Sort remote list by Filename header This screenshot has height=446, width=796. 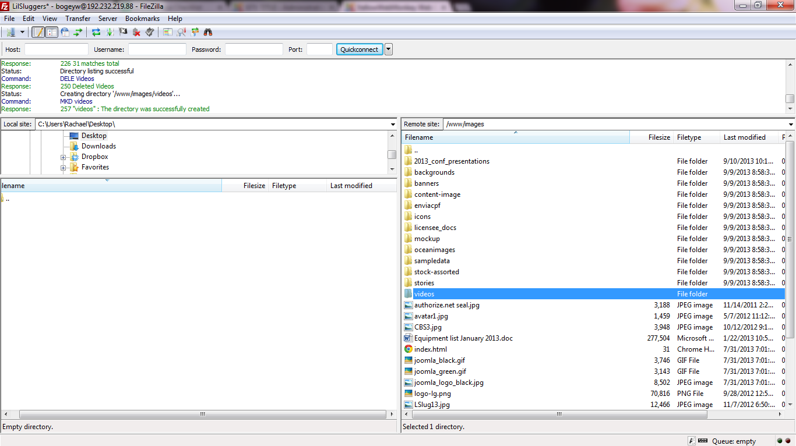pyautogui.click(x=516, y=137)
